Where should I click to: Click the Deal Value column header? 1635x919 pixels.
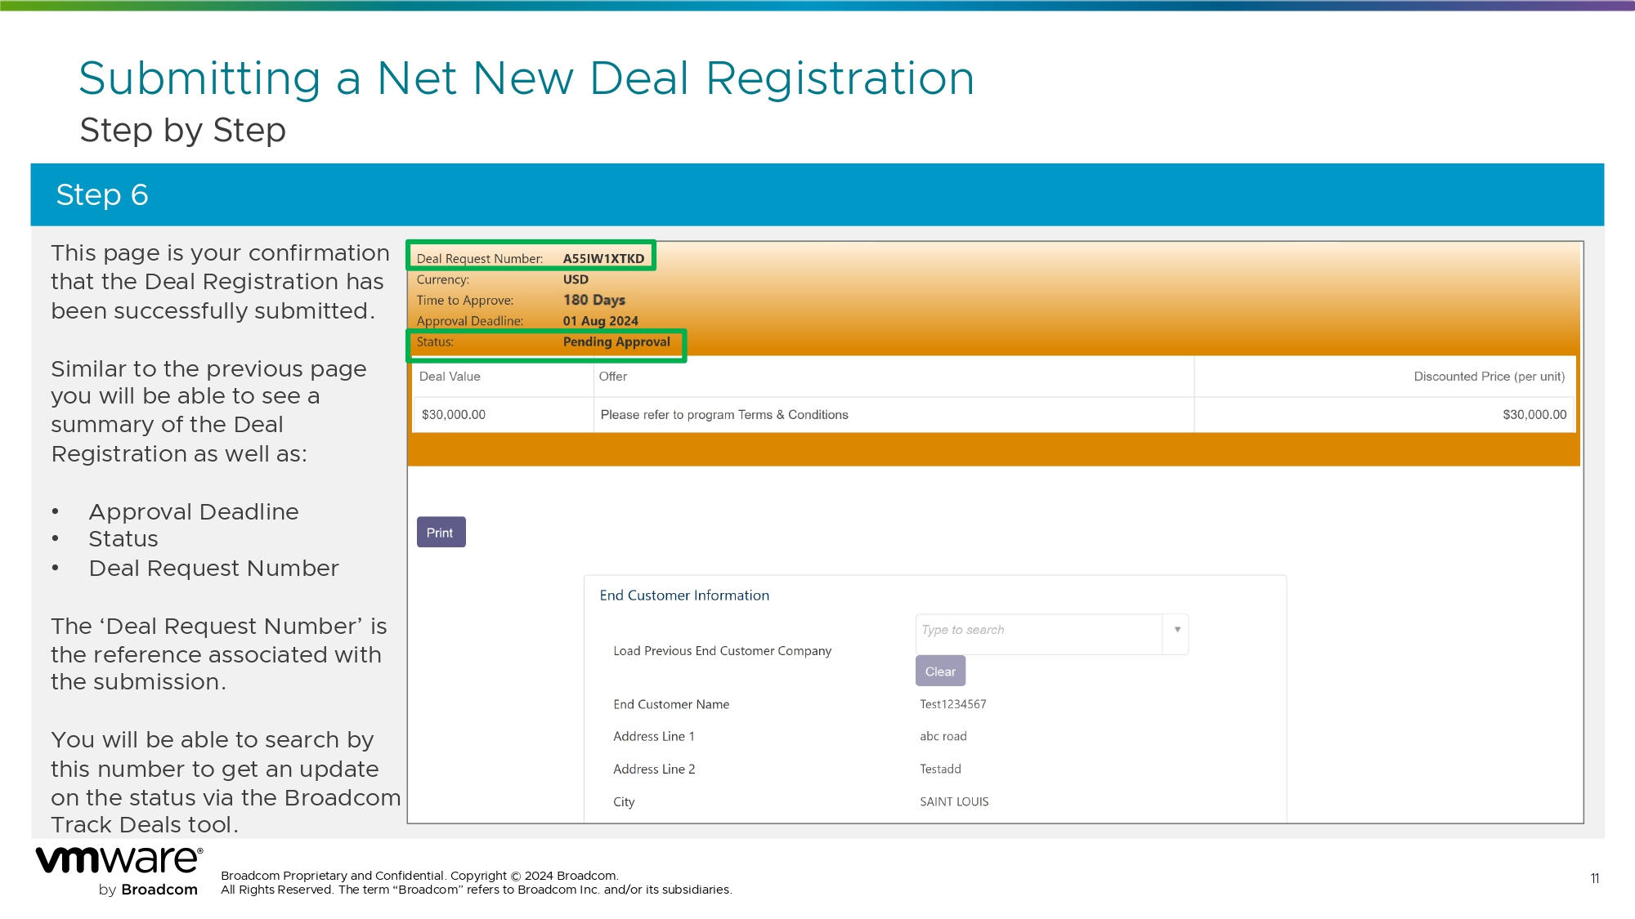(450, 377)
